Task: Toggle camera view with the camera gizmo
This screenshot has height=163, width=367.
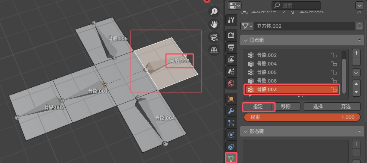Action: 214,37
